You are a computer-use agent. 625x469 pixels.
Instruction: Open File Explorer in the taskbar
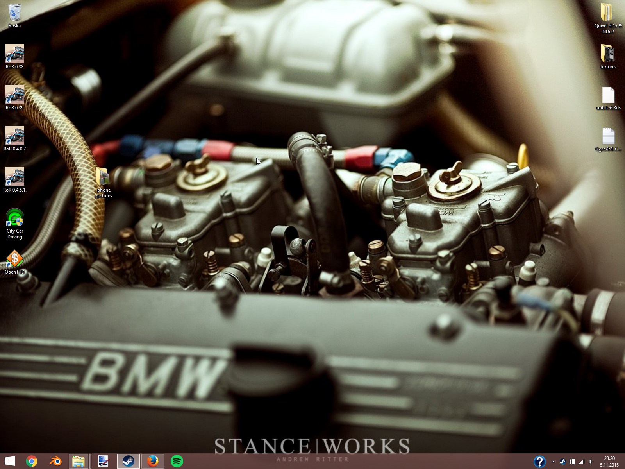(79, 461)
